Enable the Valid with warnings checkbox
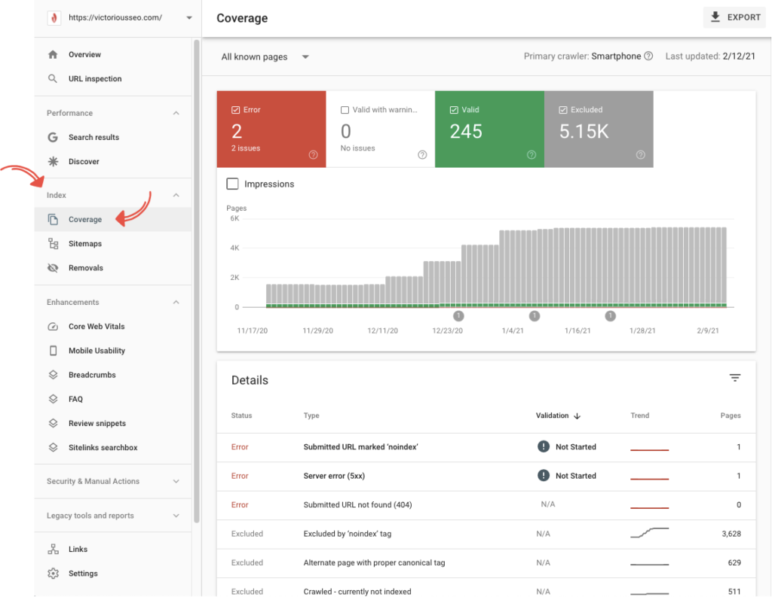Image resolution: width=772 pixels, height=597 pixels. 345,110
